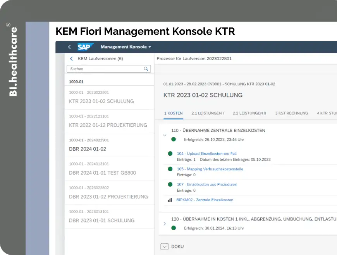337x255 pixels.
Task: Select DBR 2023 01-02 PROJEKTIERUNG entry
Action: (x=109, y=193)
